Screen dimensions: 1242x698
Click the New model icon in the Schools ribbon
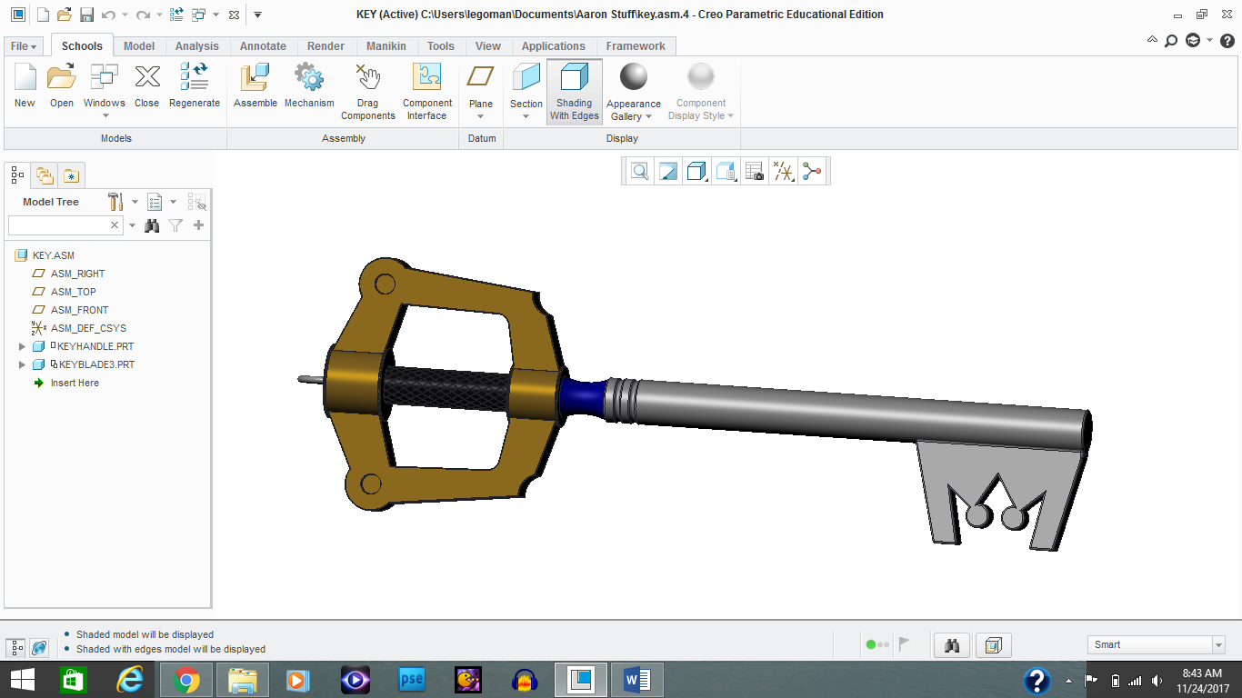[x=25, y=78]
